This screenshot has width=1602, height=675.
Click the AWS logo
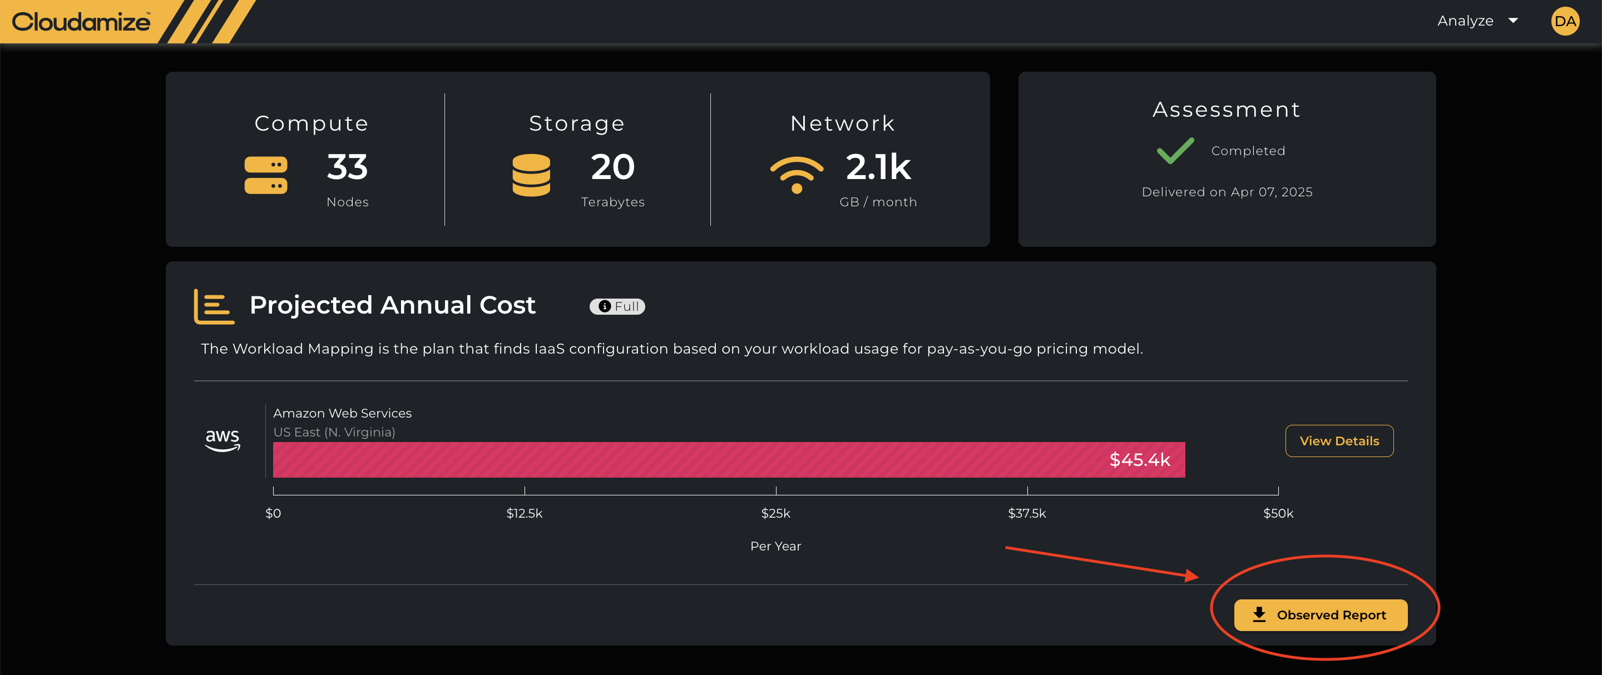coord(222,439)
